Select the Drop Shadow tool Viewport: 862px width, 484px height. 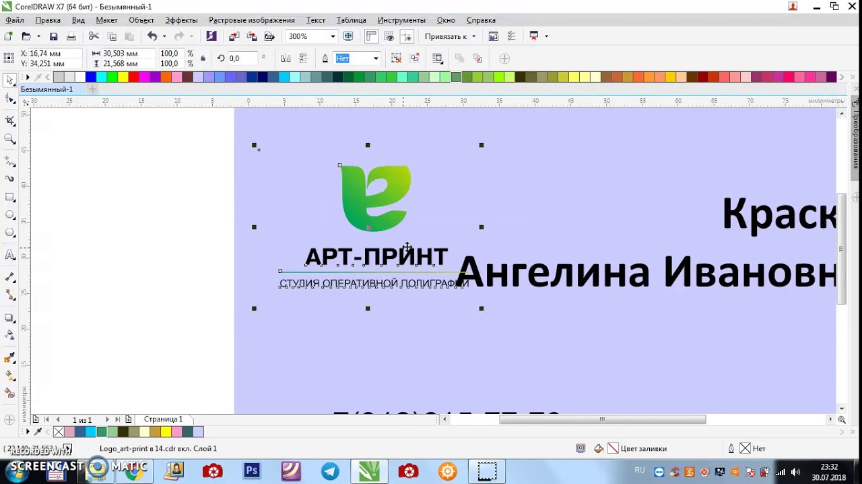click(x=10, y=317)
